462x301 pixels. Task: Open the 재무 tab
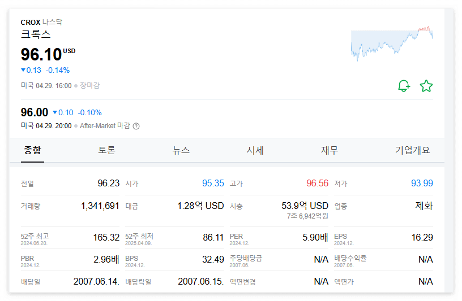pos(330,150)
